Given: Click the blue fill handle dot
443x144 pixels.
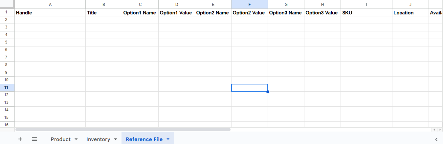Looking at the screenshot, I should click(x=268, y=92).
